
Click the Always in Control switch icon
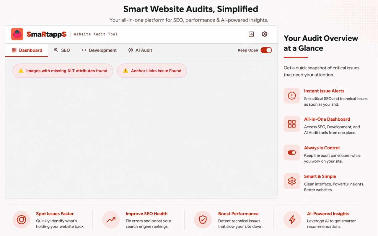tap(292, 153)
